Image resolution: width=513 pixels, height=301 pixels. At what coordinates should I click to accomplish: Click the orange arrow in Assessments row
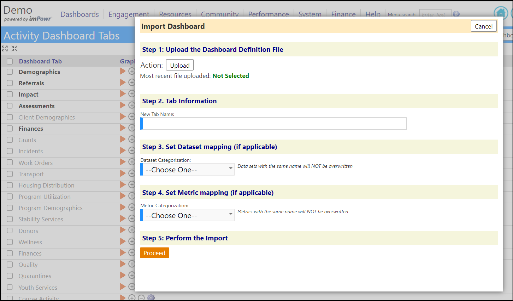click(x=123, y=105)
